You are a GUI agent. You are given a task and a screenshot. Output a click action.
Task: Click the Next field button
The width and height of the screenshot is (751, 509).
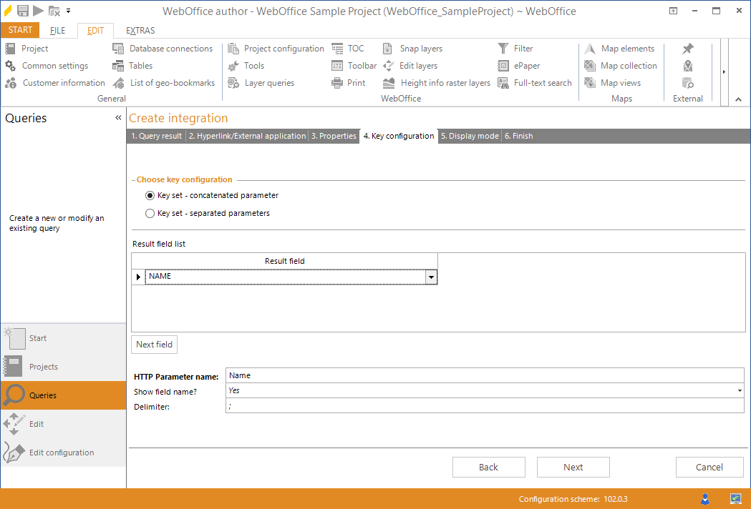tap(154, 344)
